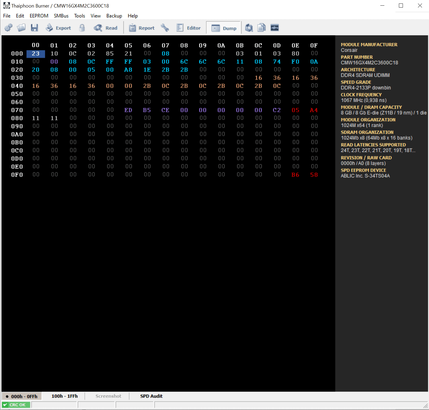Select highlighted byte 23 at offset 000
This screenshot has width=429, height=410.
(36, 54)
